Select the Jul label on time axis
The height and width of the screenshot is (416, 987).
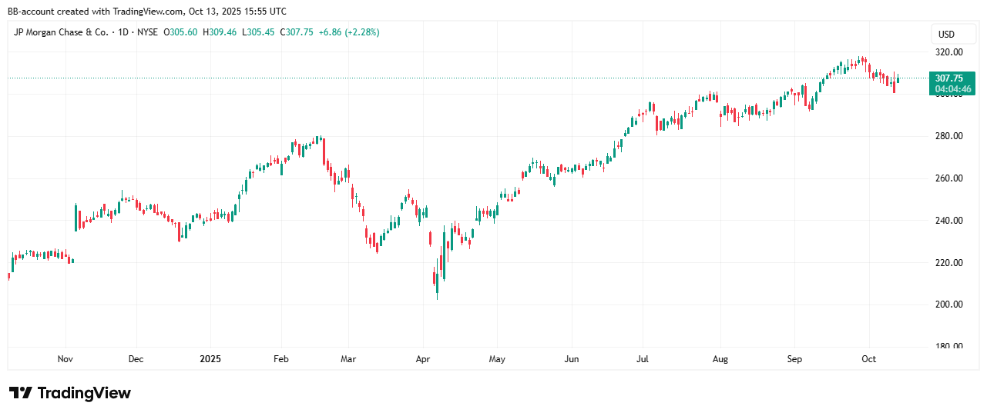(643, 359)
